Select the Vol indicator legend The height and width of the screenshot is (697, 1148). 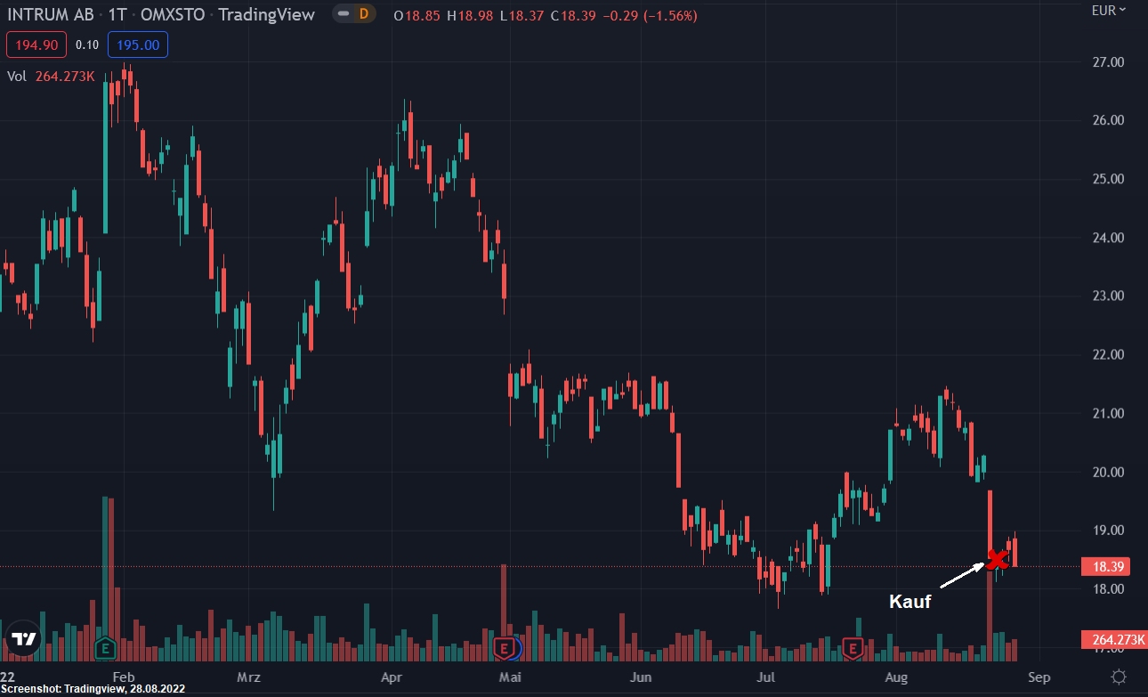pyautogui.click(x=17, y=77)
